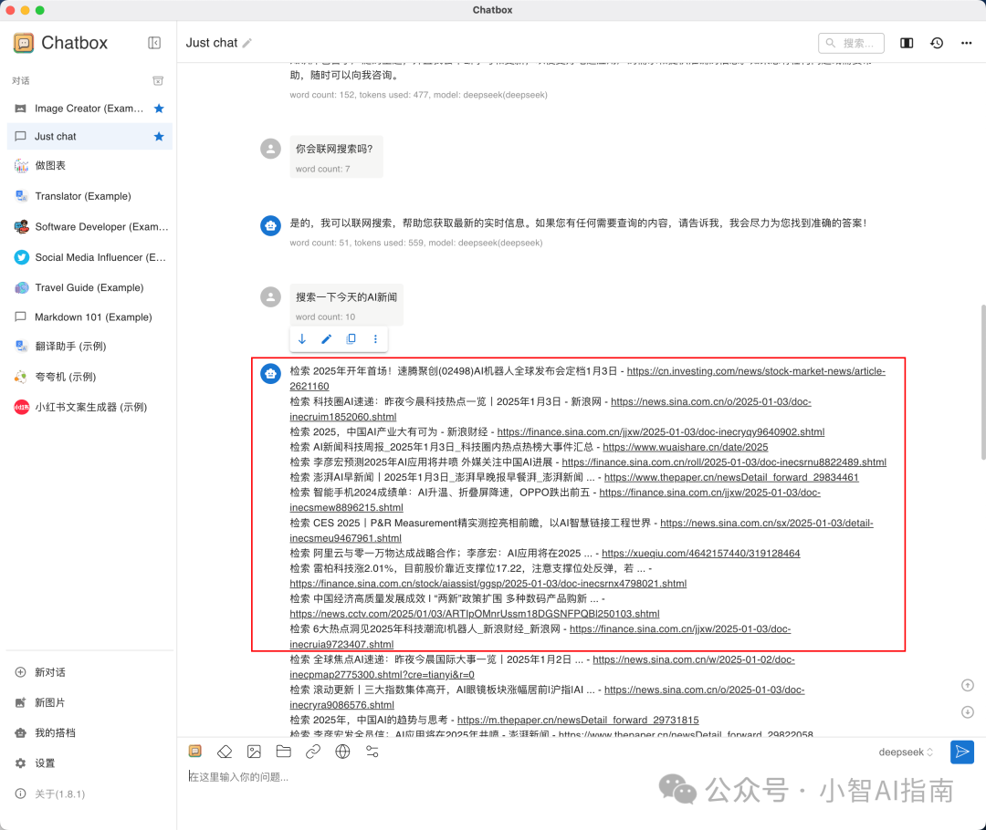Open conversation history via the clock icon
The width and height of the screenshot is (986, 830).
pos(936,43)
